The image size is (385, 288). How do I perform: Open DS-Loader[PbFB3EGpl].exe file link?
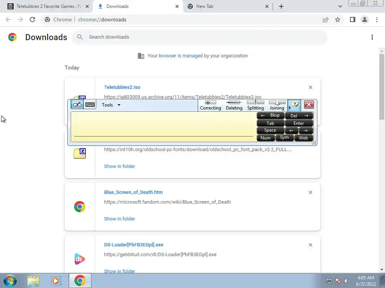click(133, 244)
